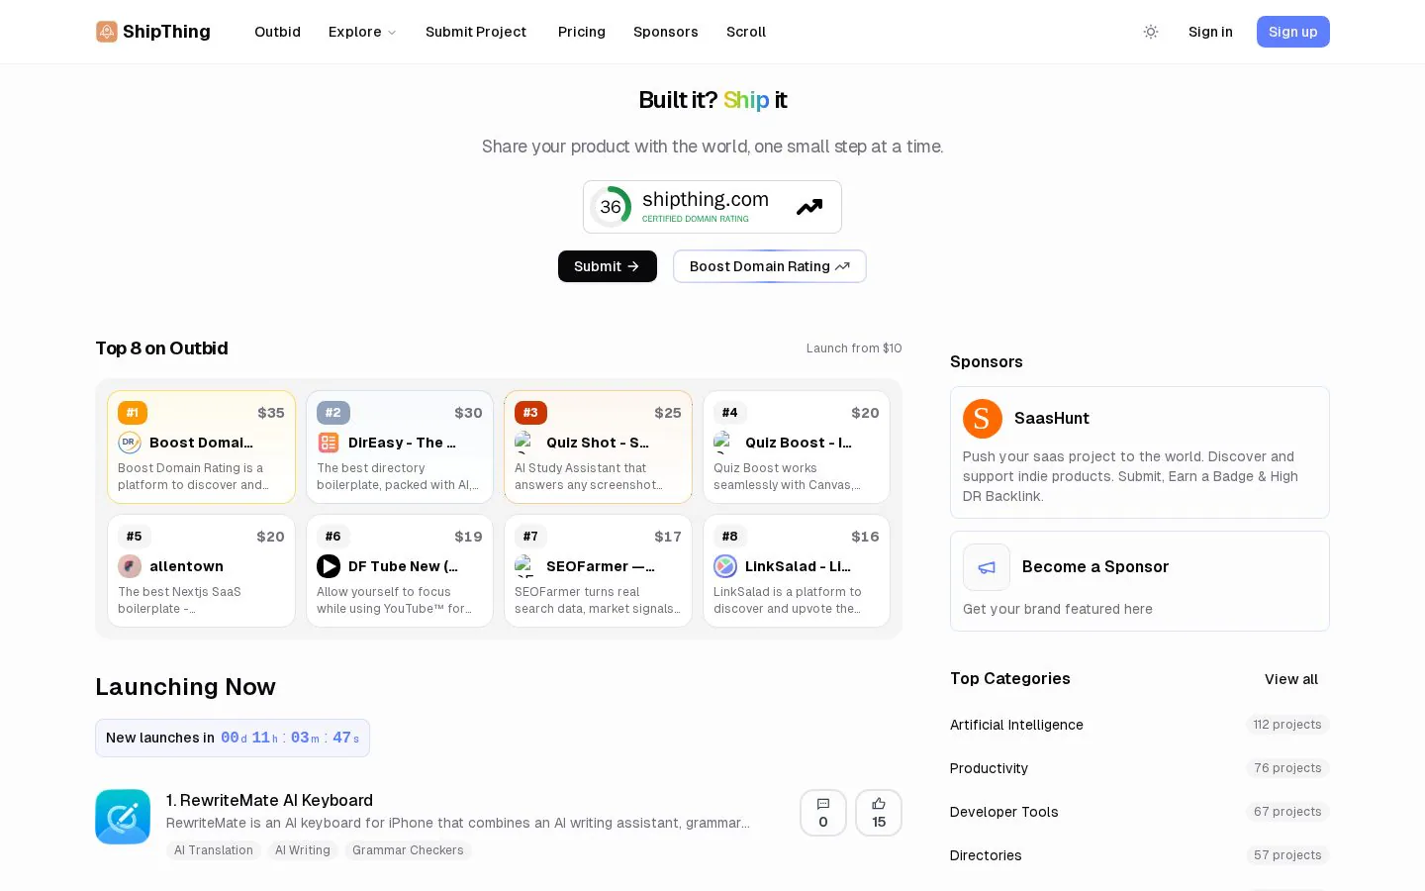1425x891 pixels.
Task: Expand the Explore dropdown menu
Action: (362, 32)
